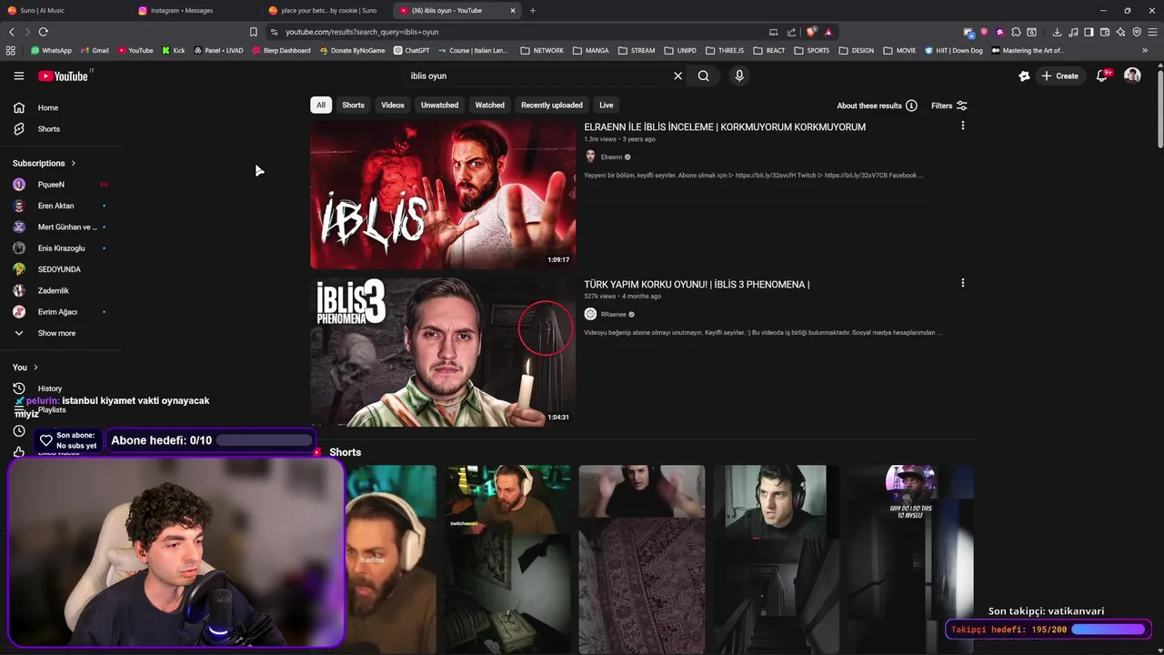The width and height of the screenshot is (1164, 655).
Task: Switch to the Instagram Messages tab
Action: pyautogui.click(x=195, y=11)
